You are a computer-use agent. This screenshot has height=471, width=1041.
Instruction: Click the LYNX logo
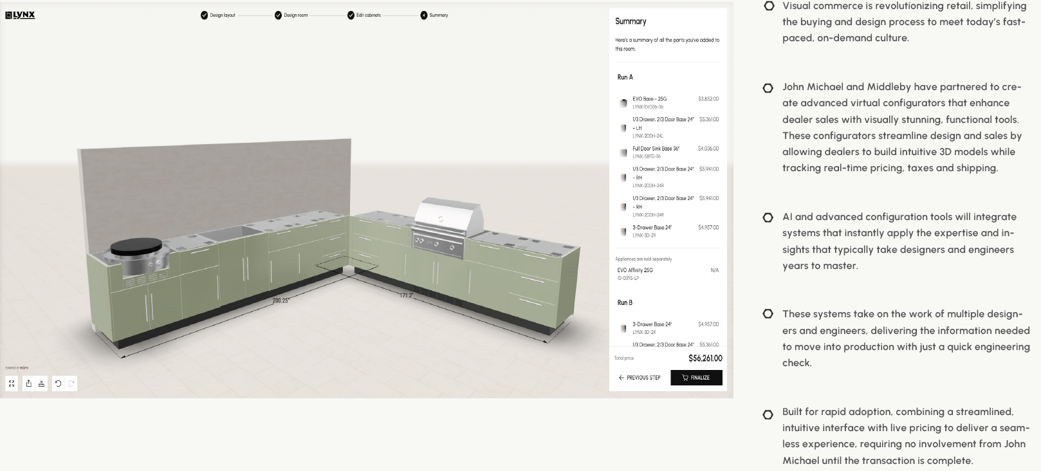click(x=20, y=15)
